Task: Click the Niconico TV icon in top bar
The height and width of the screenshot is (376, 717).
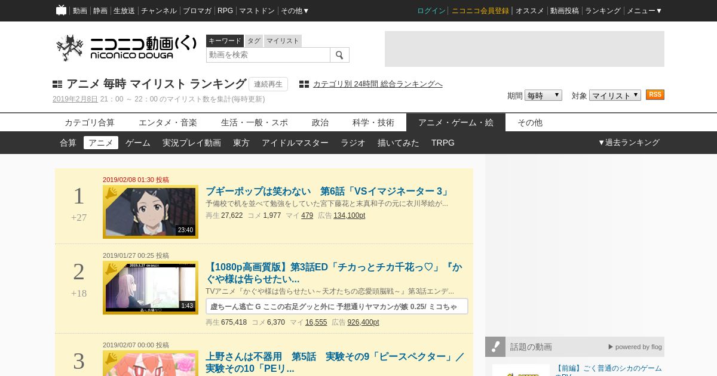Action: click(61, 10)
